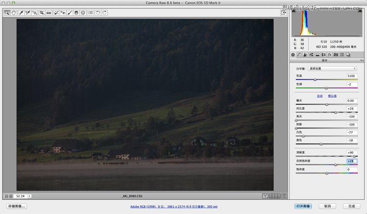Switch to the Split Toning panel tab

(x=318, y=54)
